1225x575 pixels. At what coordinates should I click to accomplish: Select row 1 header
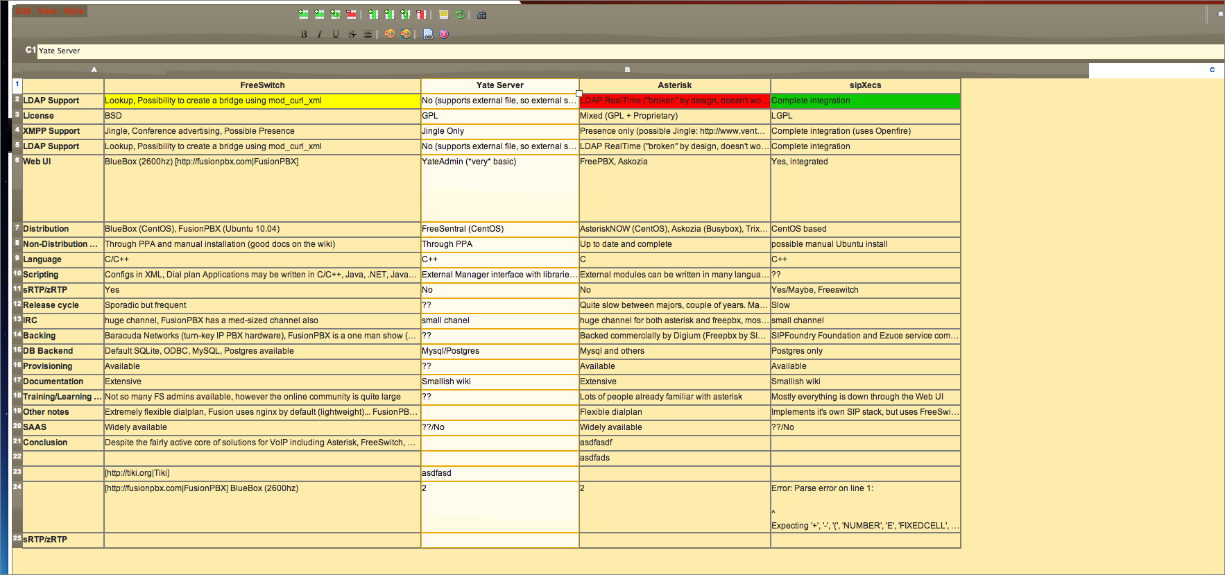click(x=17, y=85)
